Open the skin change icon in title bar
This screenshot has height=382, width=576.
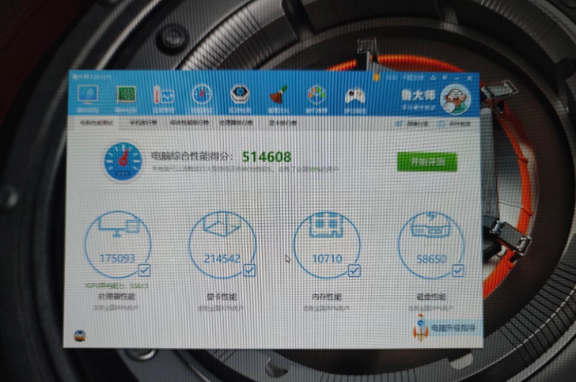coord(434,78)
